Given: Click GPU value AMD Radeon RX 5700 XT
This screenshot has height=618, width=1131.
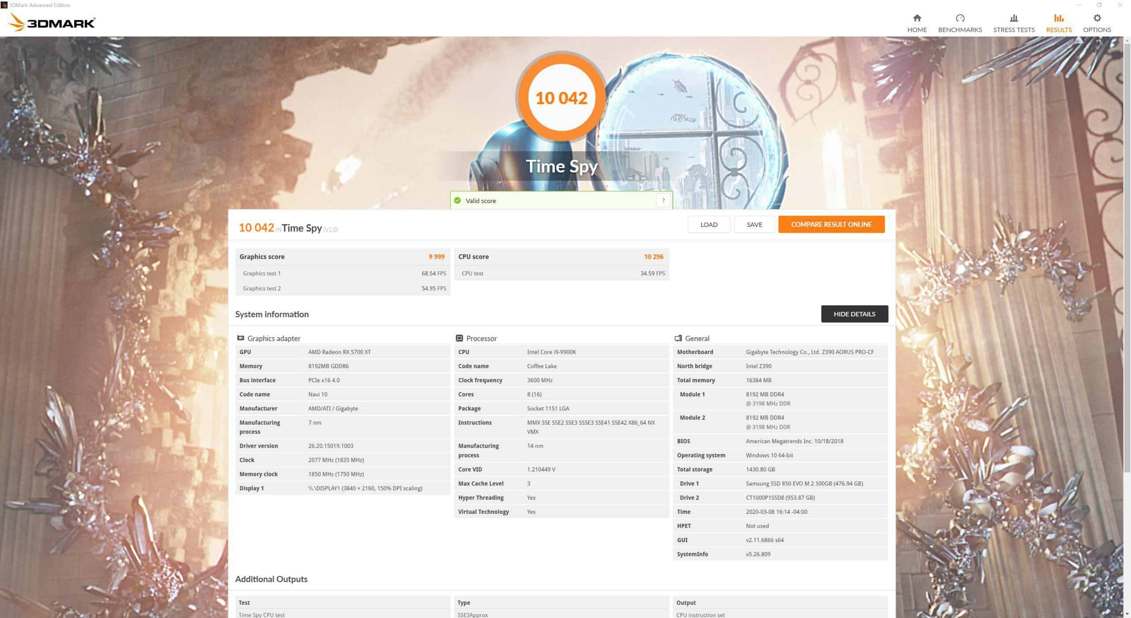Looking at the screenshot, I should tap(339, 352).
